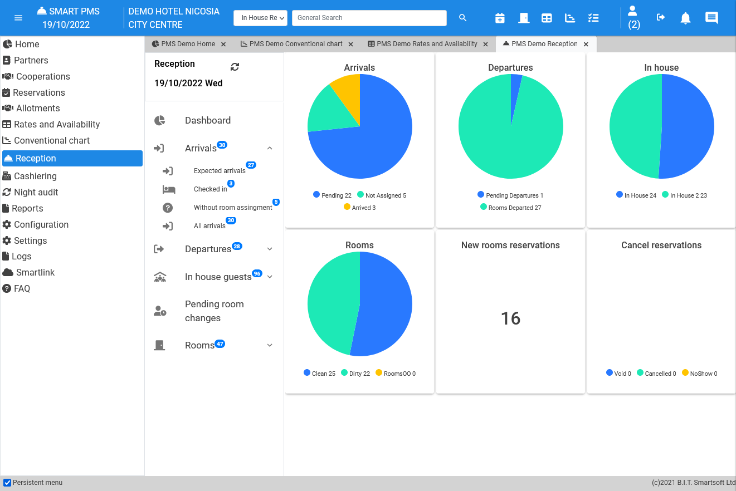Click the Rooms Departed 27 legend swatch
Image resolution: width=736 pixels, height=491 pixels.
484,207
